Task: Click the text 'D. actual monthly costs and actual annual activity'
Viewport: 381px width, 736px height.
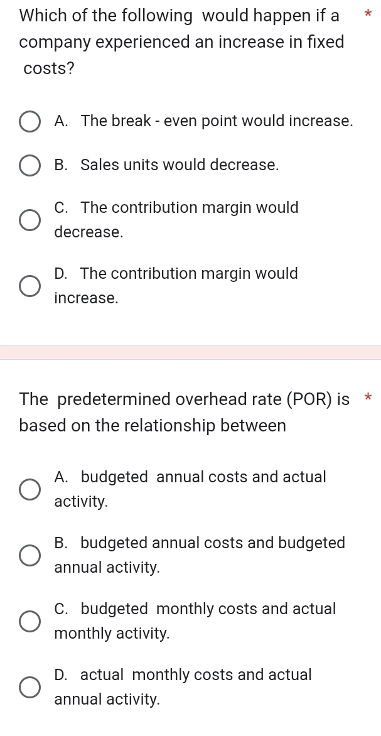Action: click(183, 686)
